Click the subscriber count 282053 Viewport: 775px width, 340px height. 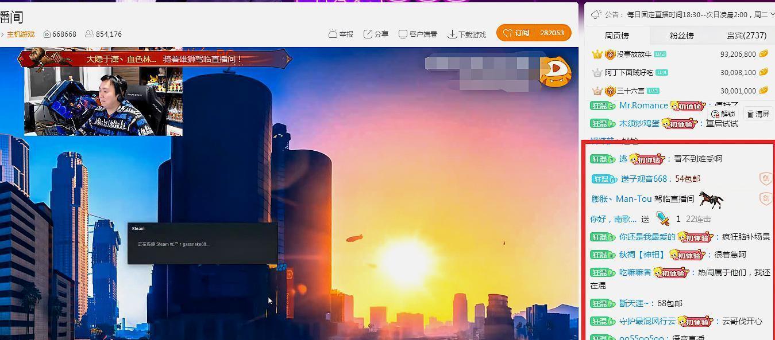click(x=552, y=33)
